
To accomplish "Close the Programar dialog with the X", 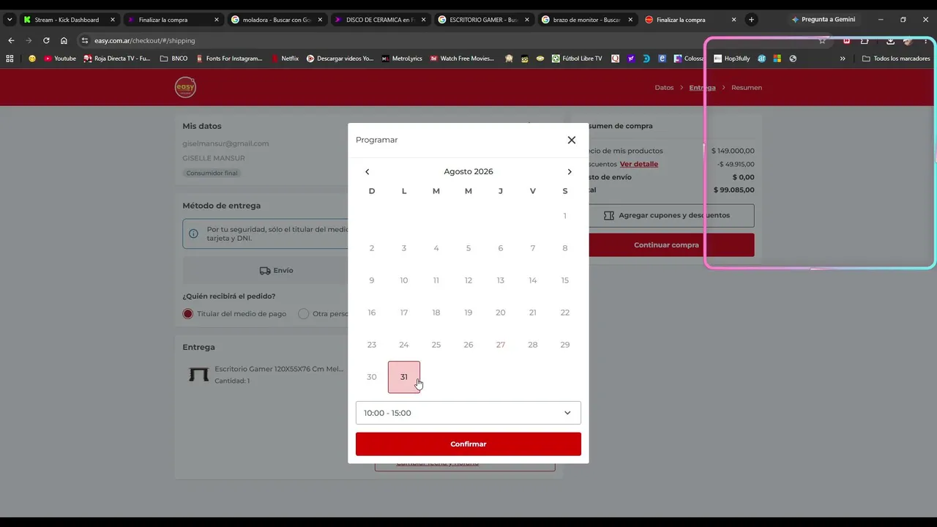I will 572,140.
